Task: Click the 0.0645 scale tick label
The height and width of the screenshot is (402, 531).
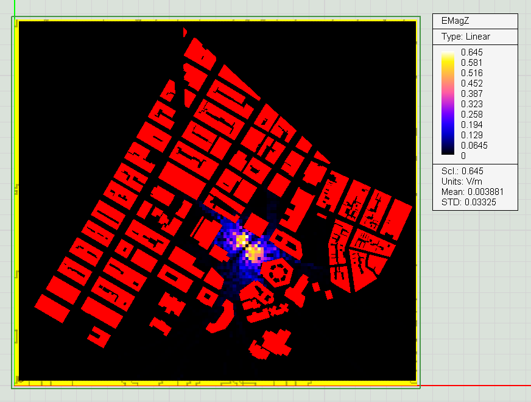Action: tap(474, 146)
